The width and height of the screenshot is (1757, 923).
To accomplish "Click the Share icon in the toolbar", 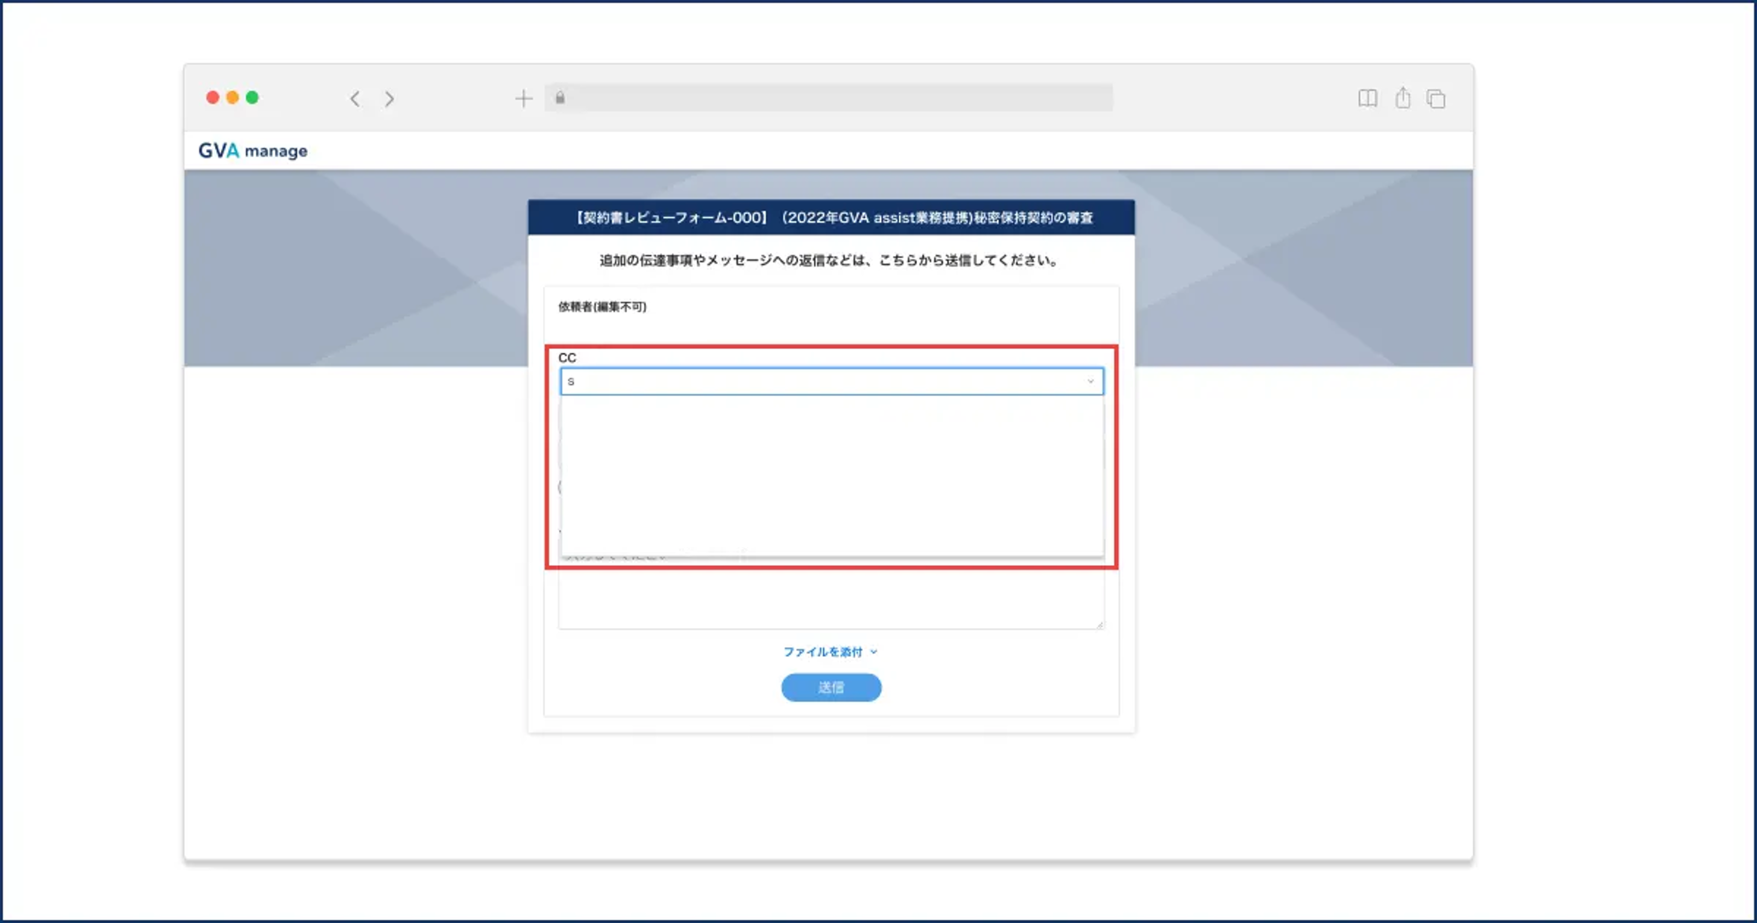I will 1402,98.
